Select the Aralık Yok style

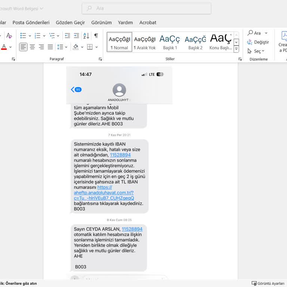[145, 42]
